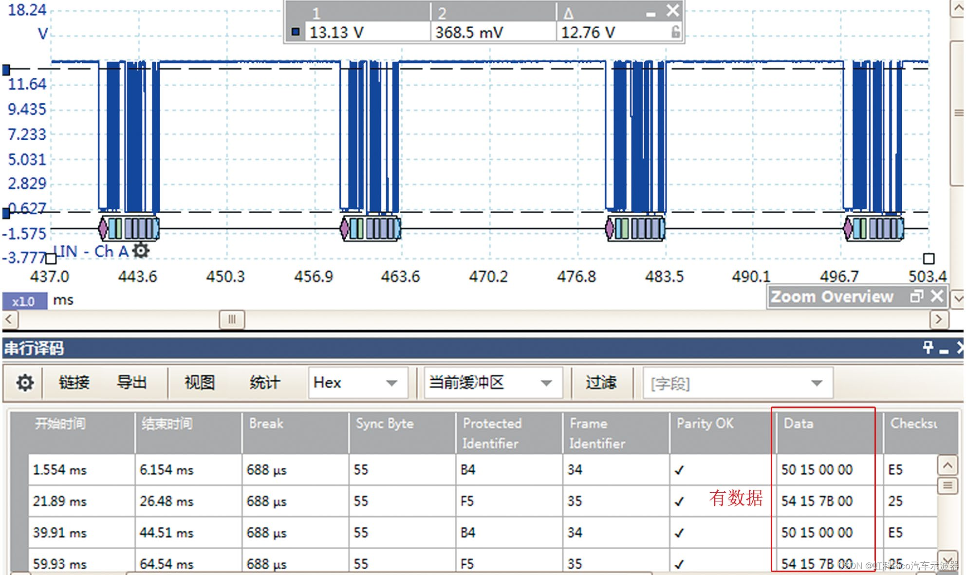Click the 过滤 (Filter) button
Screen dimensions: 966x575
(x=601, y=383)
